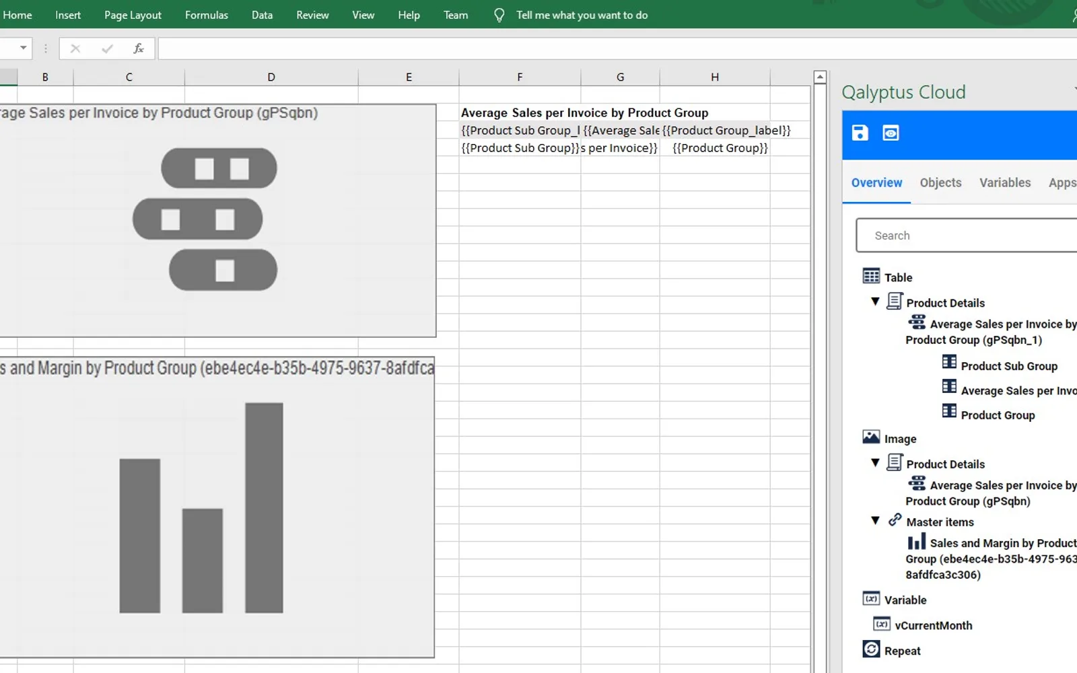Click the formula bar cancel X icon

tap(75, 48)
